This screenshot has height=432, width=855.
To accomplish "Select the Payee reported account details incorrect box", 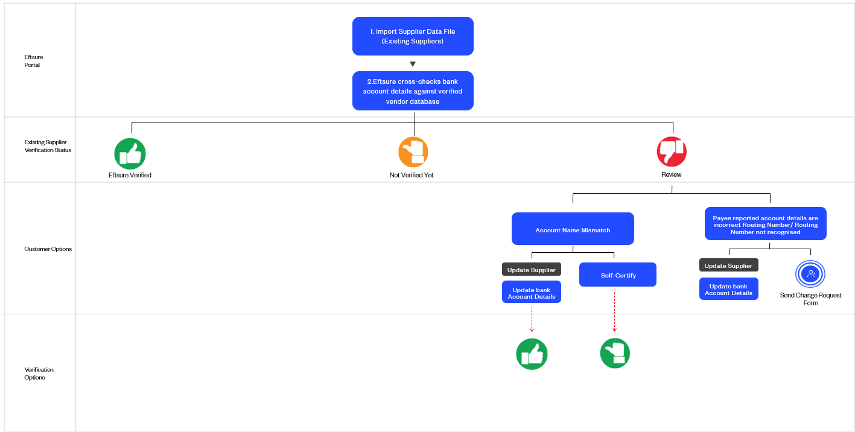I will click(765, 224).
